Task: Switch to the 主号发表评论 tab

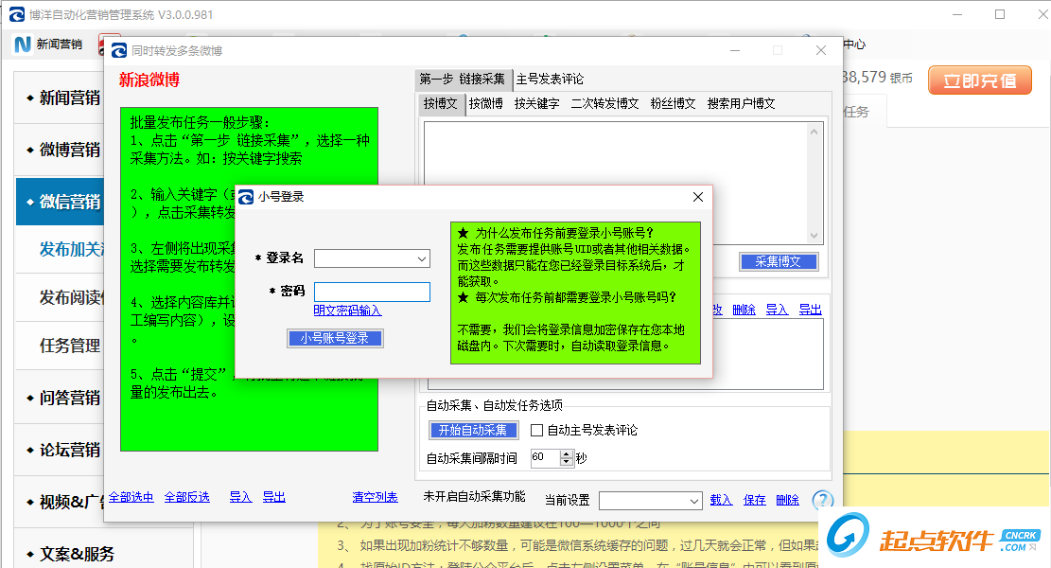Action: 550,80
